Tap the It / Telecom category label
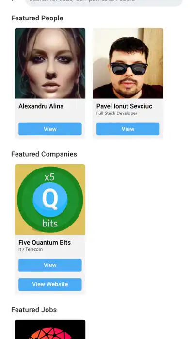190x339 pixels. pos(31,249)
